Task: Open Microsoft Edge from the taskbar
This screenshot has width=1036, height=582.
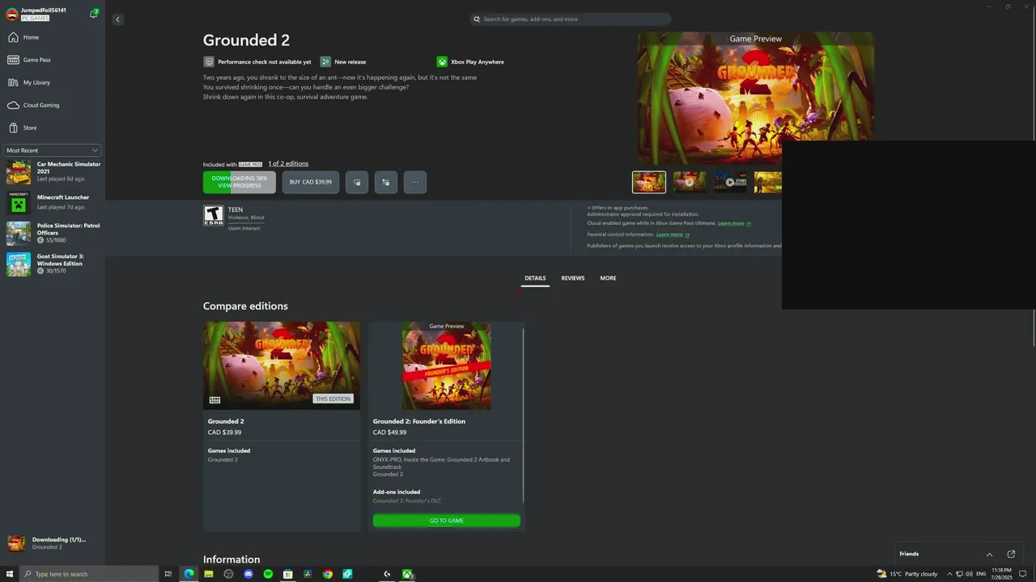Action: [189, 574]
